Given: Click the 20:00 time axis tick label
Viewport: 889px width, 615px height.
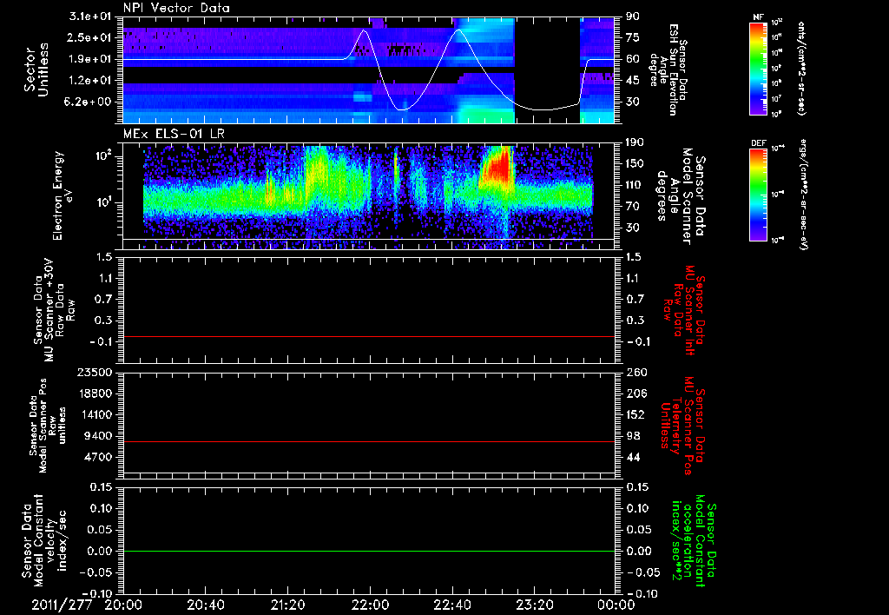Looking at the screenshot, I should point(123,605).
